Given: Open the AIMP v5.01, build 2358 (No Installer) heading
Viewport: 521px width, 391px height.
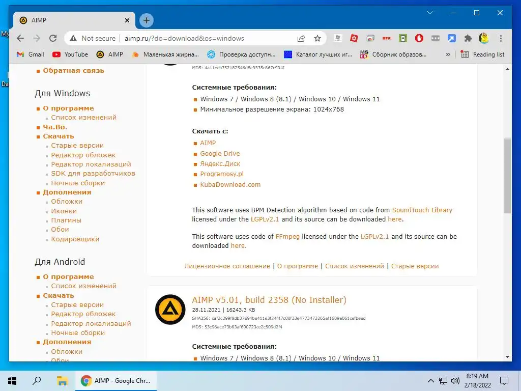Looking at the screenshot, I should click(269, 300).
